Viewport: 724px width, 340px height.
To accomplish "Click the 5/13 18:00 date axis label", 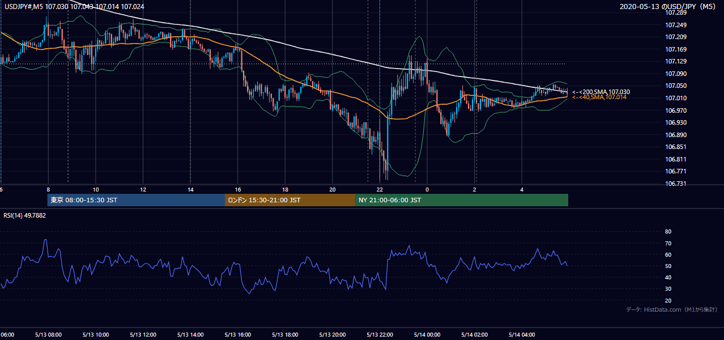I will click(x=285, y=335).
